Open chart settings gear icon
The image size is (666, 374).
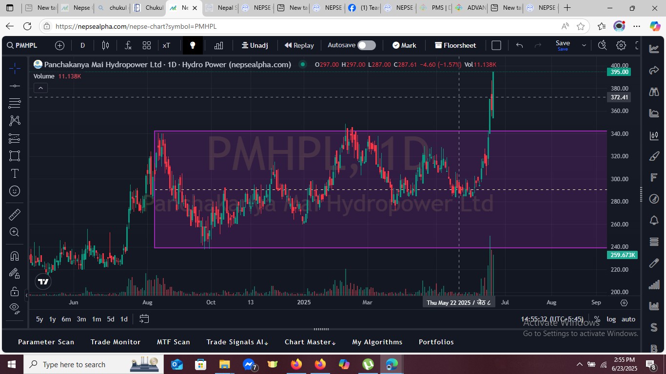(621, 45)
